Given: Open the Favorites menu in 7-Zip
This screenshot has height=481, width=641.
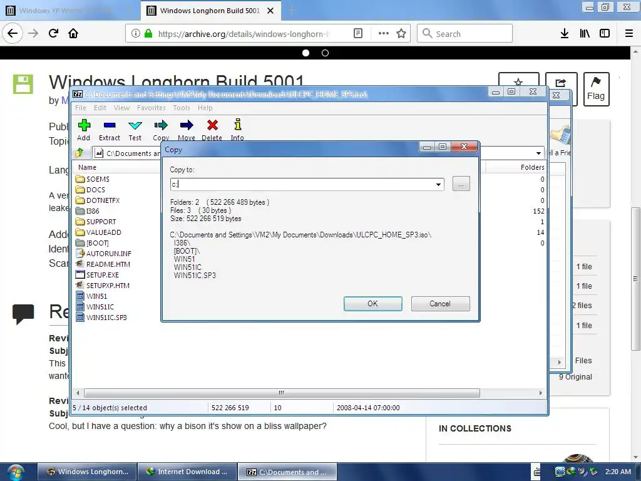Looking at the screenshot, I should click(x=151, y=108).
